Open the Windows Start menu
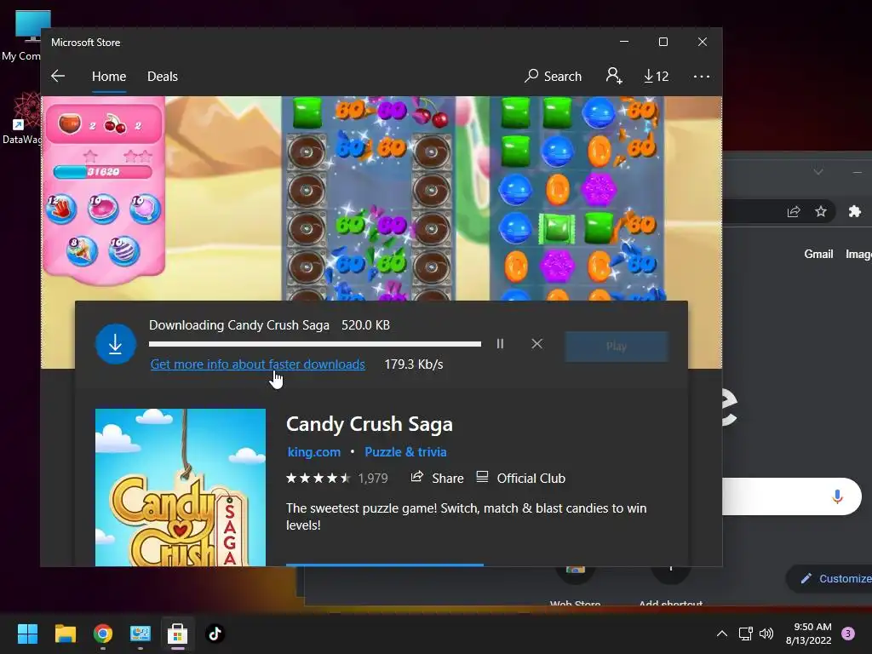This screenshot has width=872, height=654. click(27, 634)
